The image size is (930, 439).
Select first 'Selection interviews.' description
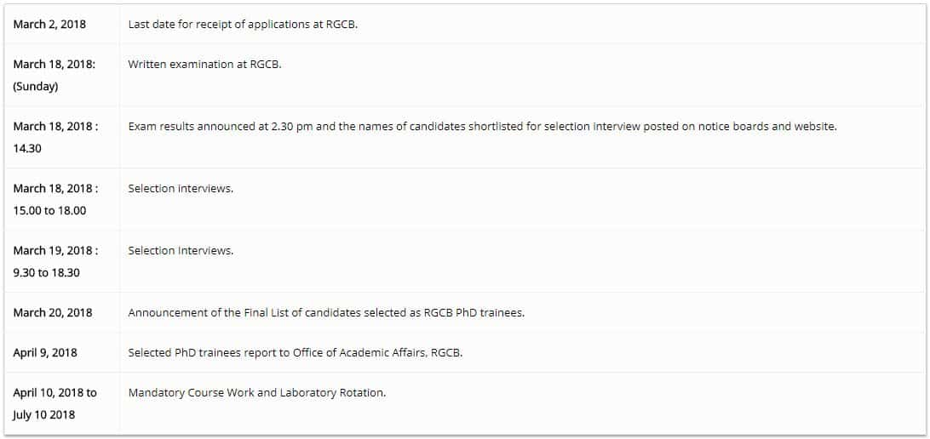[x=181, y=188]
